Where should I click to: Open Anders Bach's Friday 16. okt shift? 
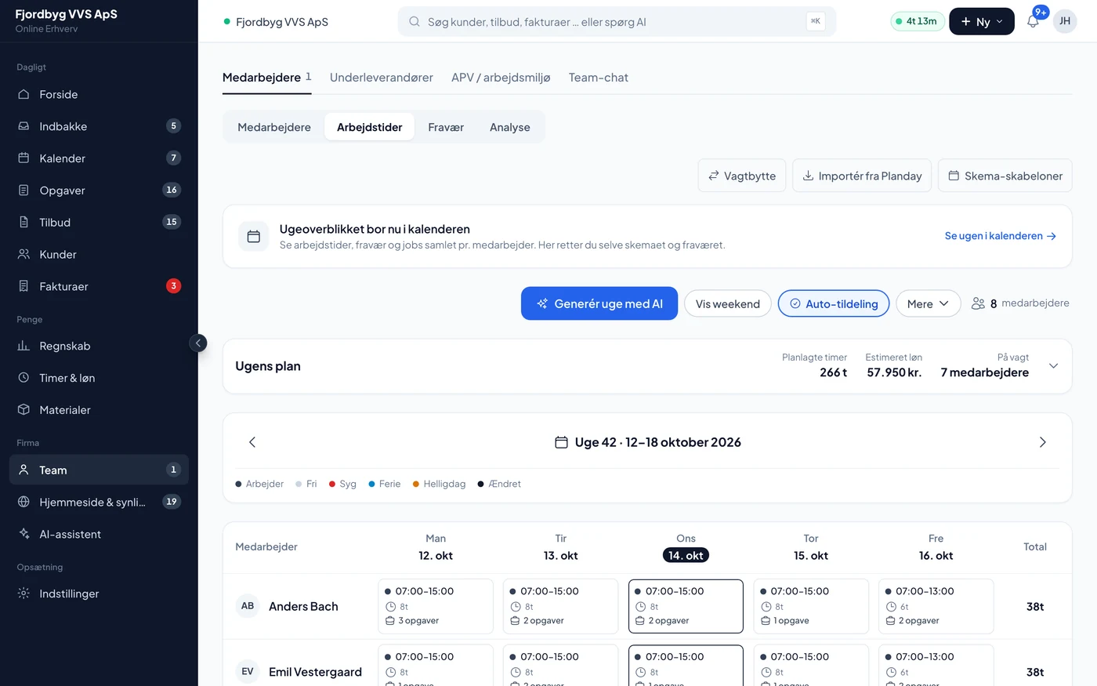point(936,606)
